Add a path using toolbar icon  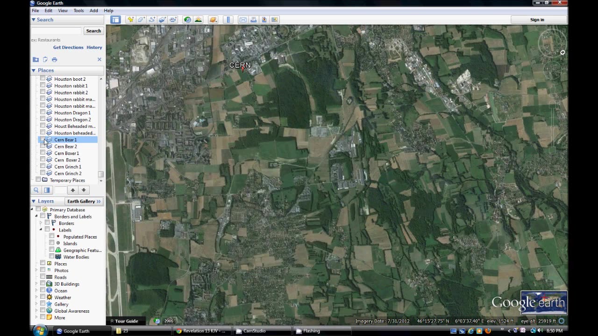(x=152, y=20)
